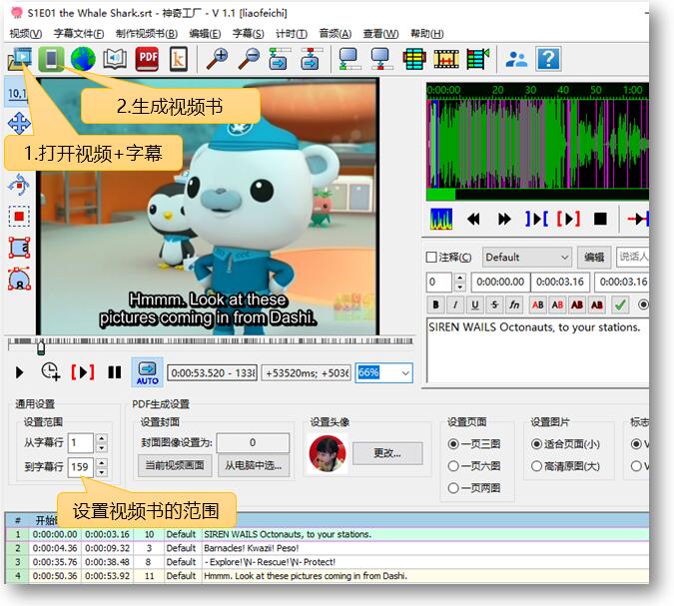Pause the video playback
This screenshot has width=674, height=606.
pos(115,372)
